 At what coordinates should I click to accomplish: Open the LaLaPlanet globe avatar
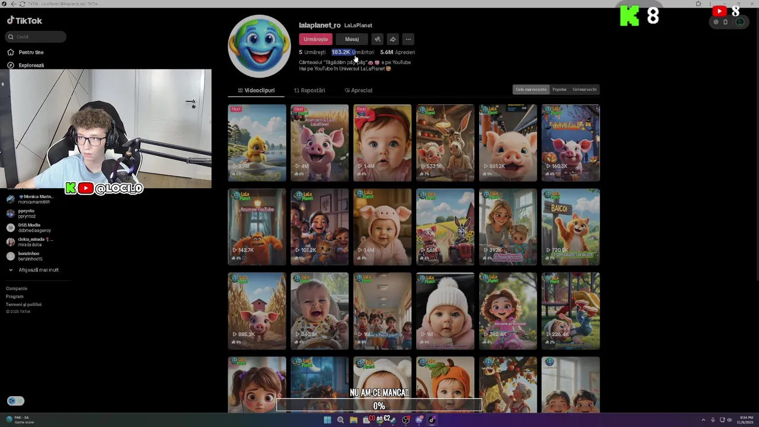click(x=259, y=46)
